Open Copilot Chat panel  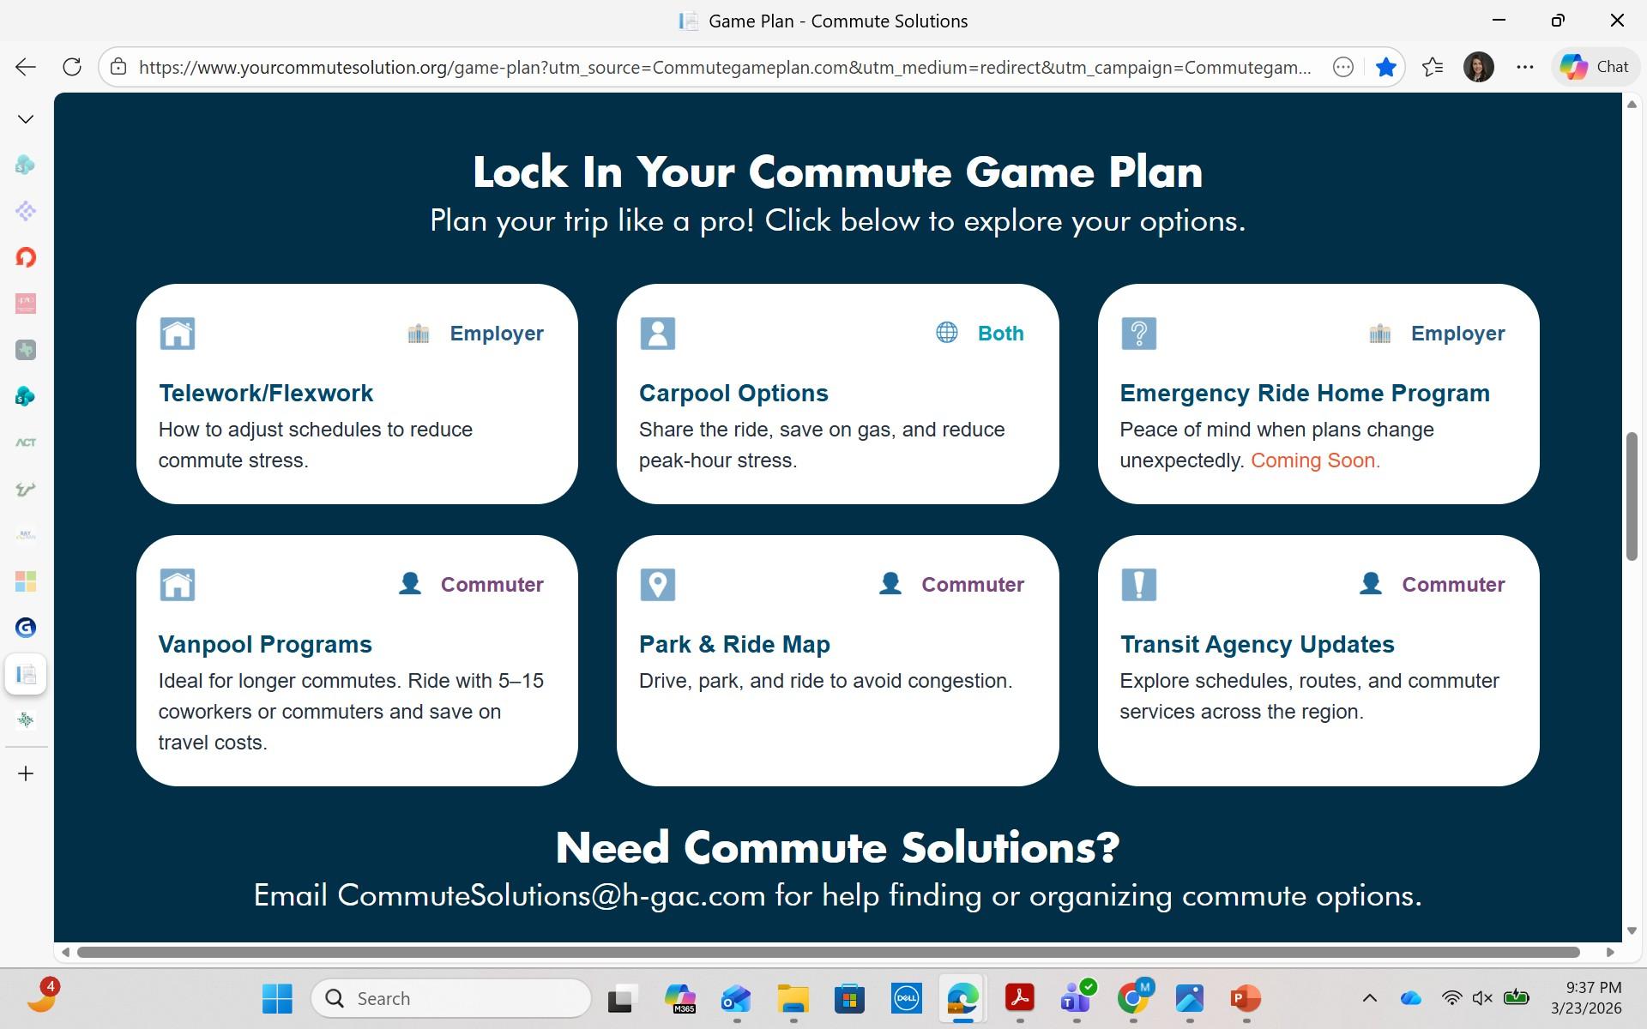pos(1595,67)
